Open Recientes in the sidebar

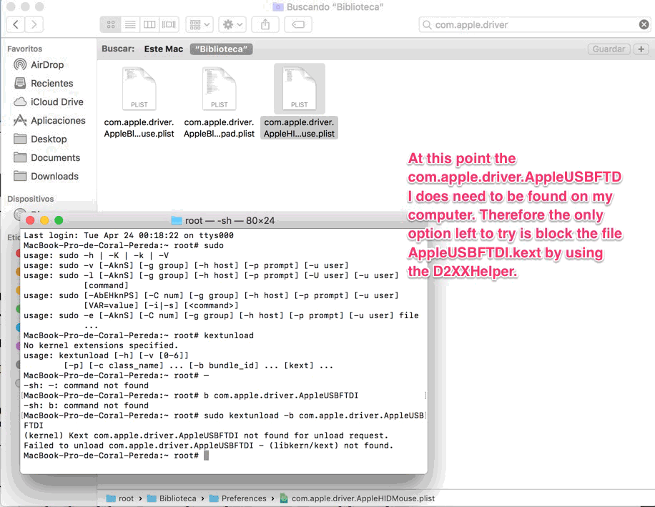click(51, 83)
